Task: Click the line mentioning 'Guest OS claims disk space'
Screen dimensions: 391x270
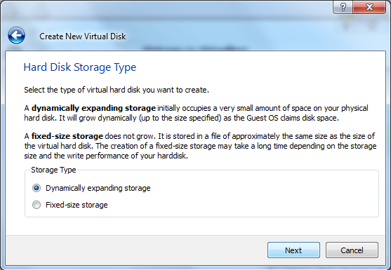Action: 182,118
